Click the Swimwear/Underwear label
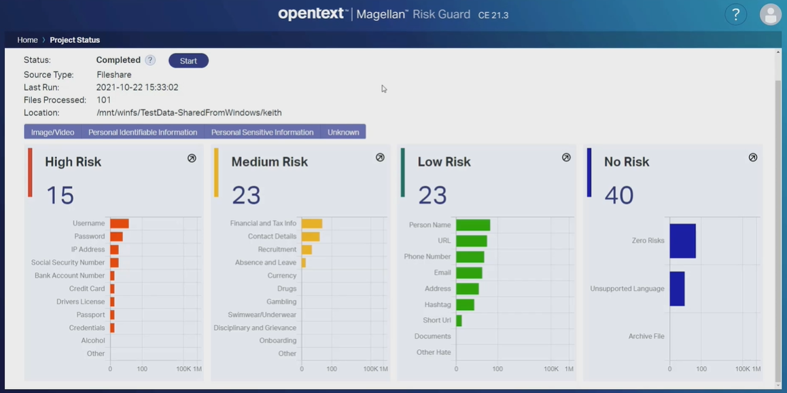This screenshot has height=393, width=787. pyautogui.click(x=262, y=315)
